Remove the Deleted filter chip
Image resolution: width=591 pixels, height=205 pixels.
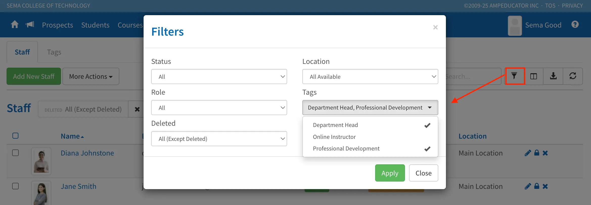(x=137, y=109)
